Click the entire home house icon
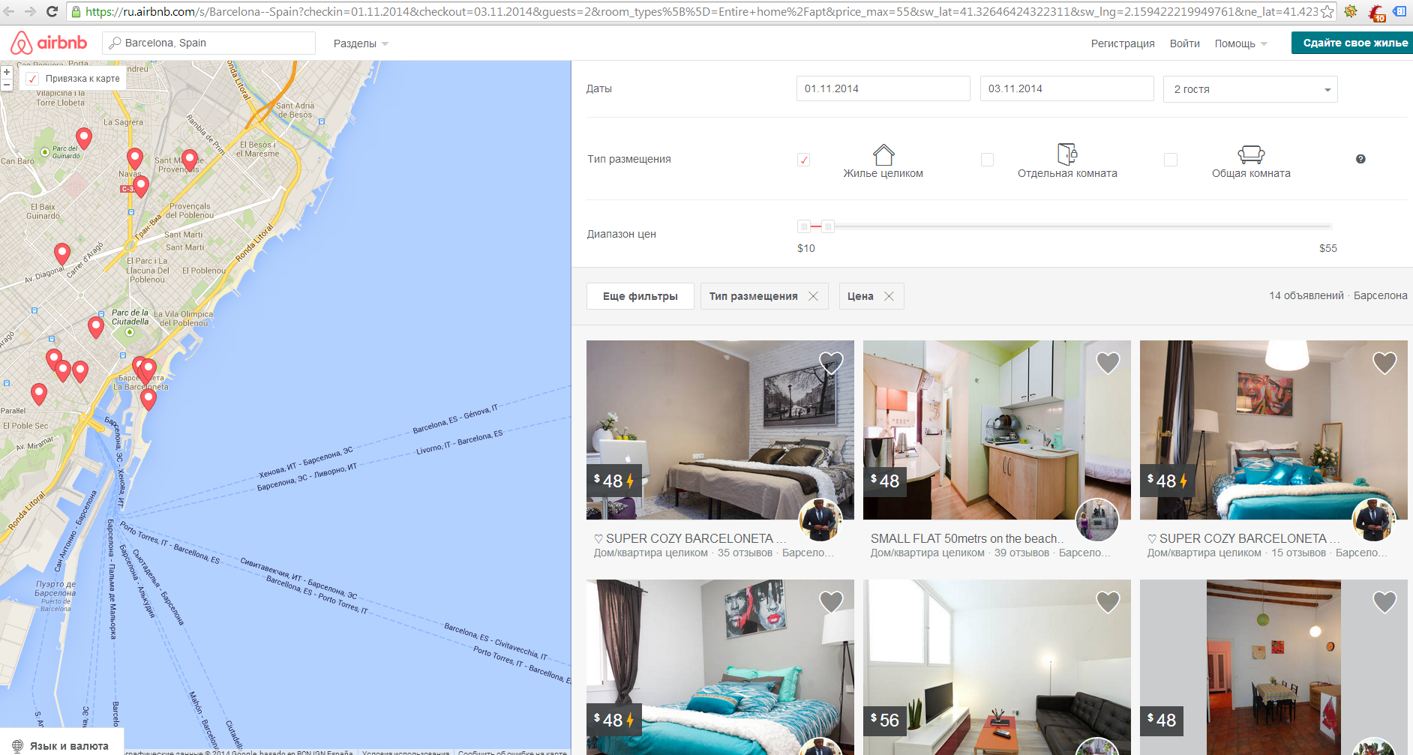The width and height of the screenshot is (1413, 755). pos(883,154)
